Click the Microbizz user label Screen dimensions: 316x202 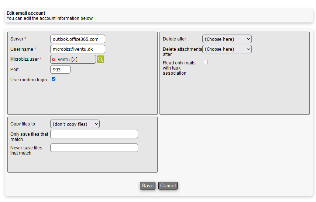tap(24, 59)
